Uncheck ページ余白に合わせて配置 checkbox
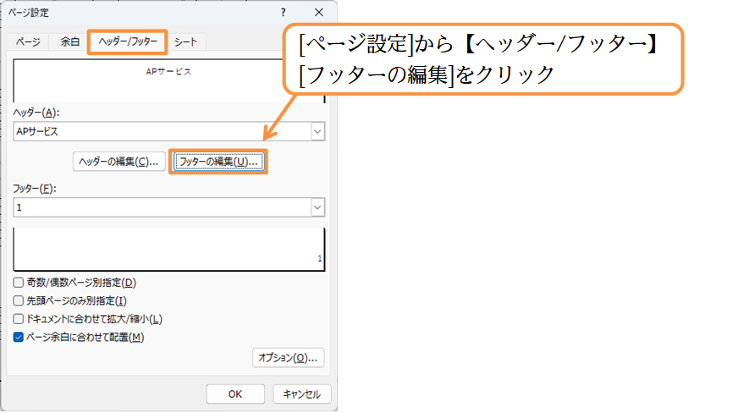This screenshot has width=749, height=413. pos(19,337)
